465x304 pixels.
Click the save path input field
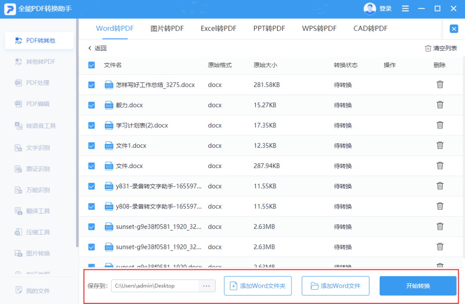click(155, 286)
